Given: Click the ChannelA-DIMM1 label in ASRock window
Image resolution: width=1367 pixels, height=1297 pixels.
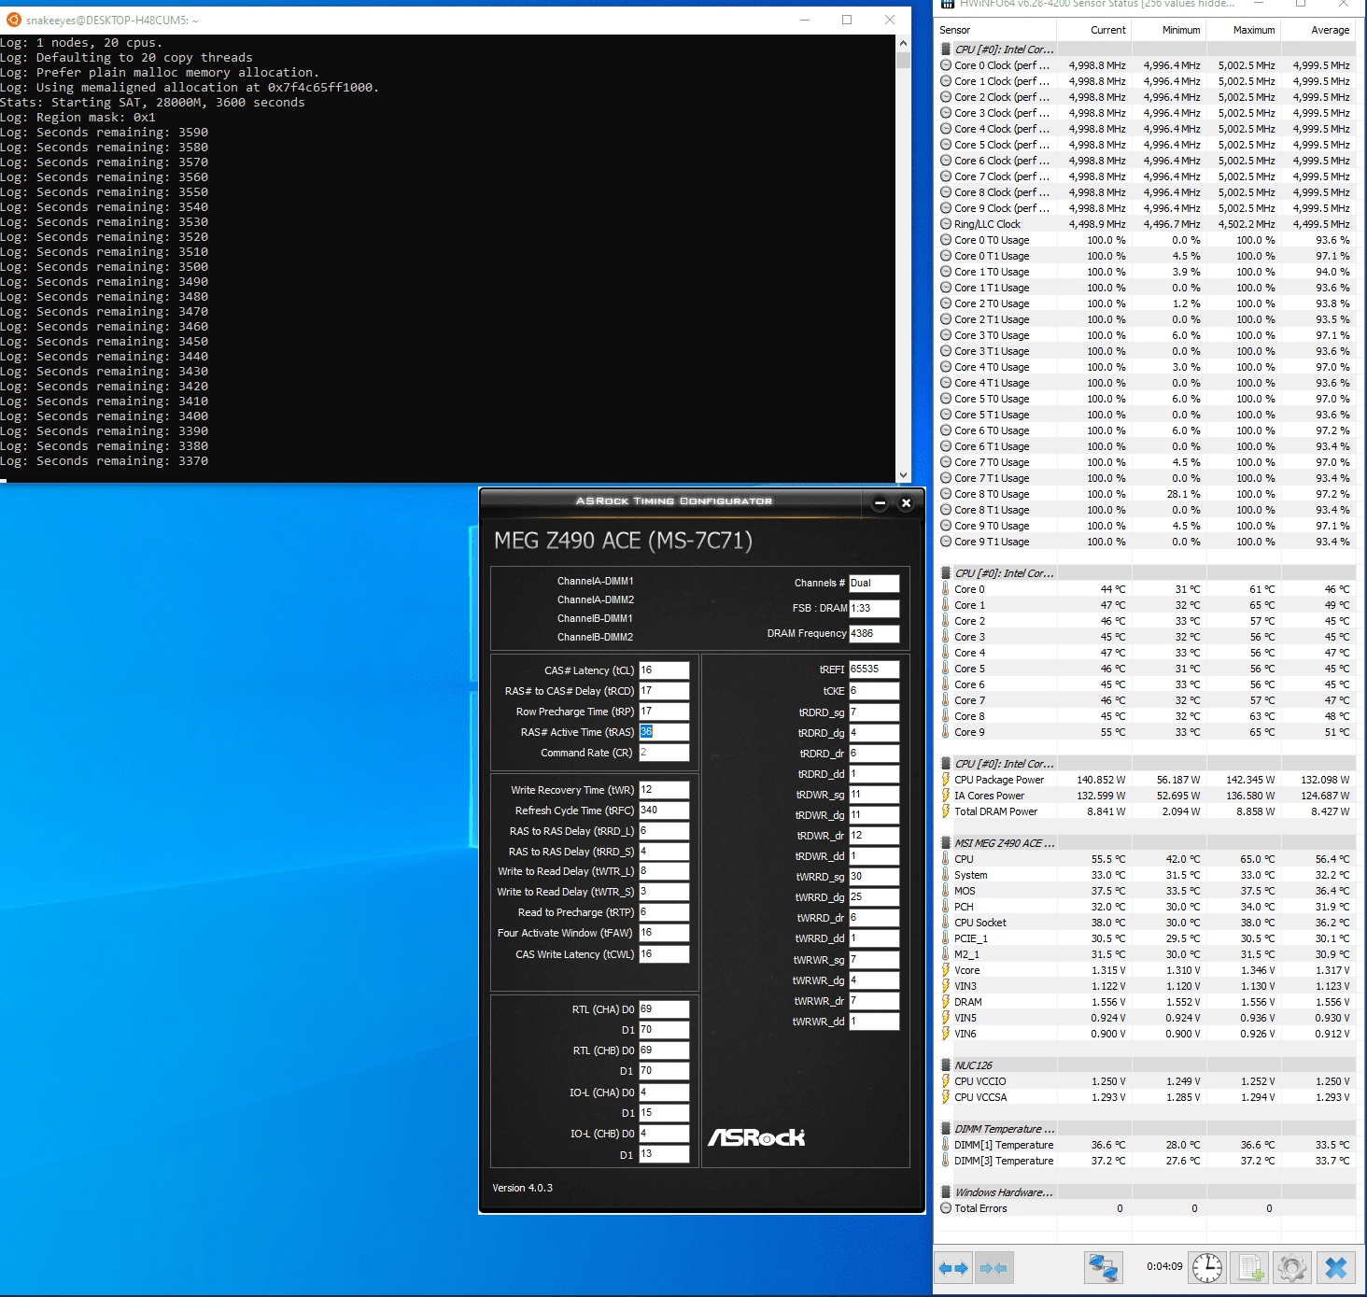Looking at the screenshot, I should pyautogui.click(x=595, y=581).
